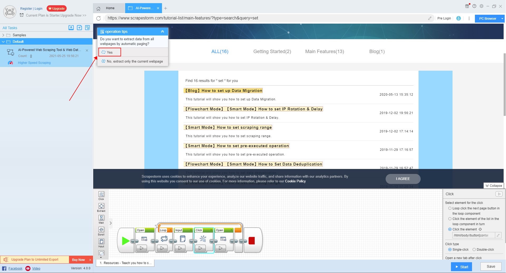The image size is (506, 273).
Task: Open 'How to set up Data Migration' article
Action: click(223, 91)
